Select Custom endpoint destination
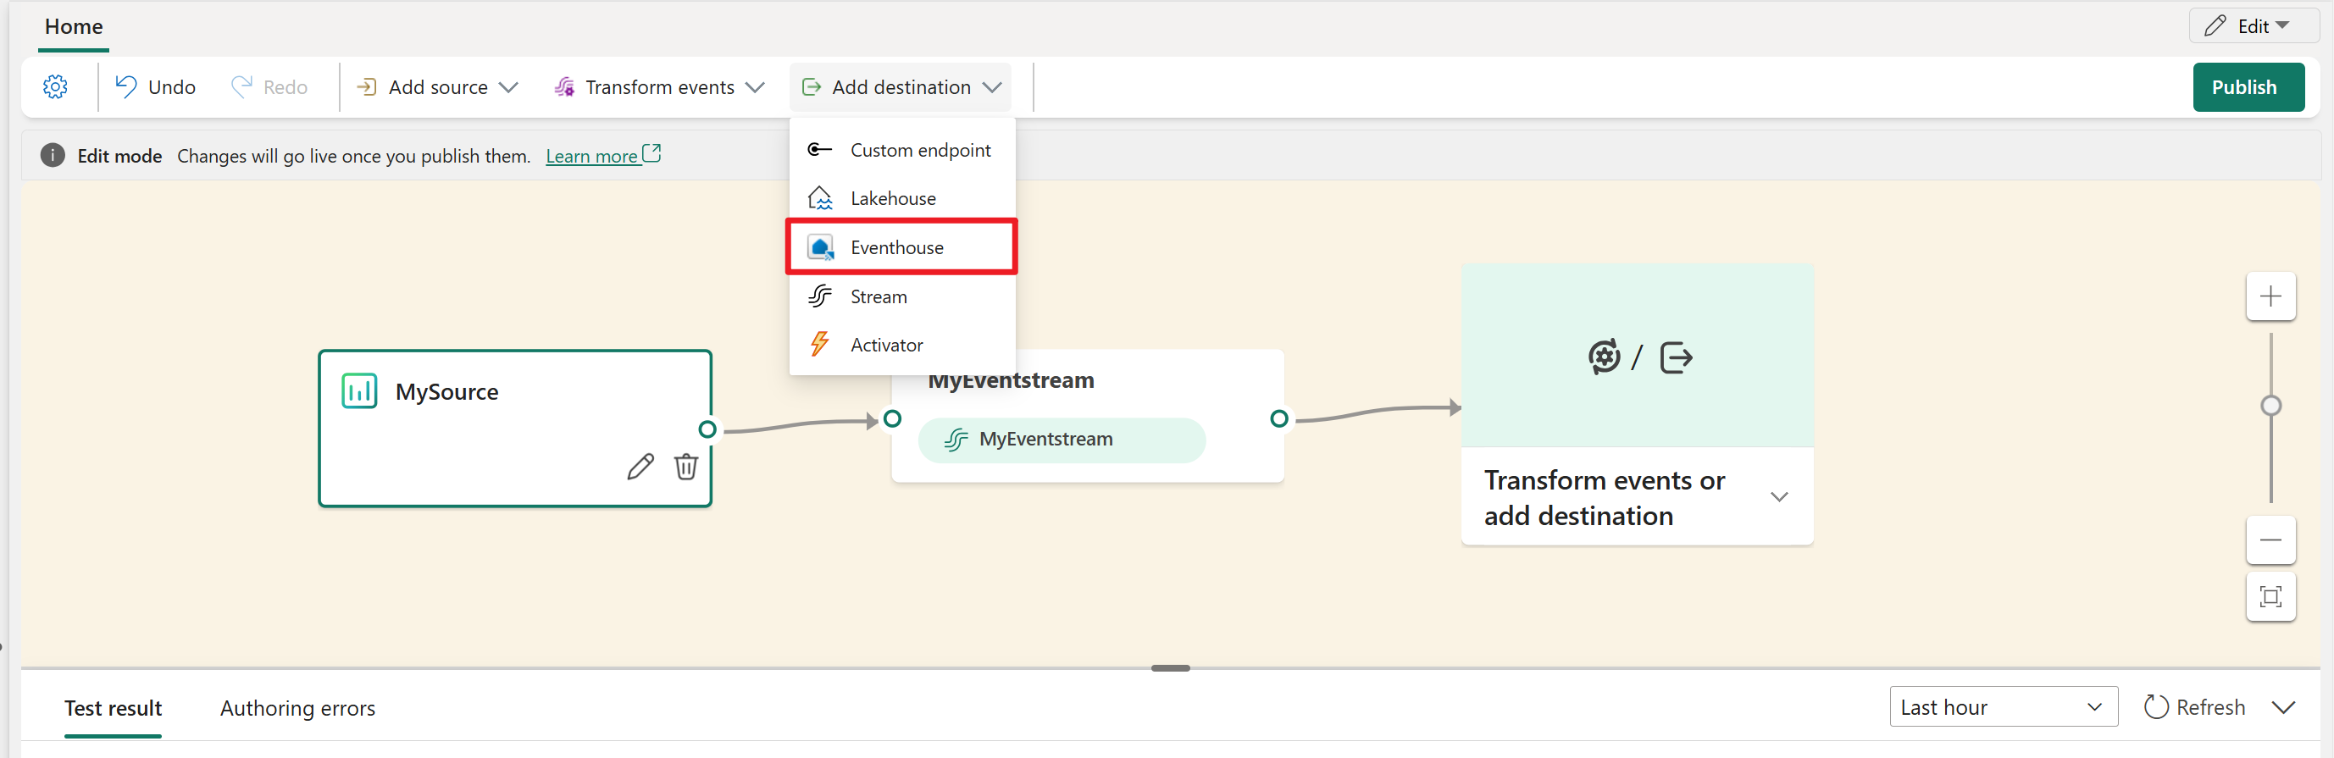 901,151
